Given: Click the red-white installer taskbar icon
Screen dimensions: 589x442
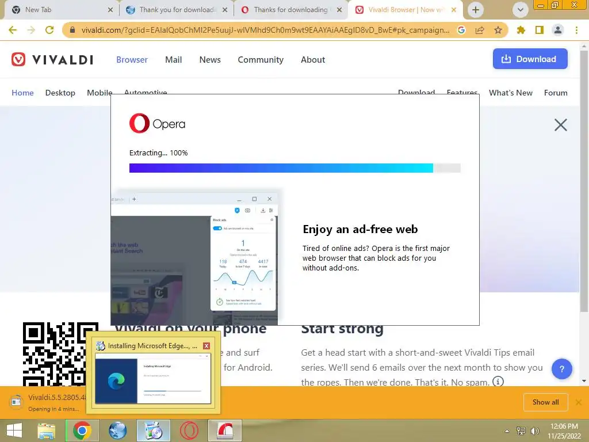Looking at the screenshot, I should point(225,430).
